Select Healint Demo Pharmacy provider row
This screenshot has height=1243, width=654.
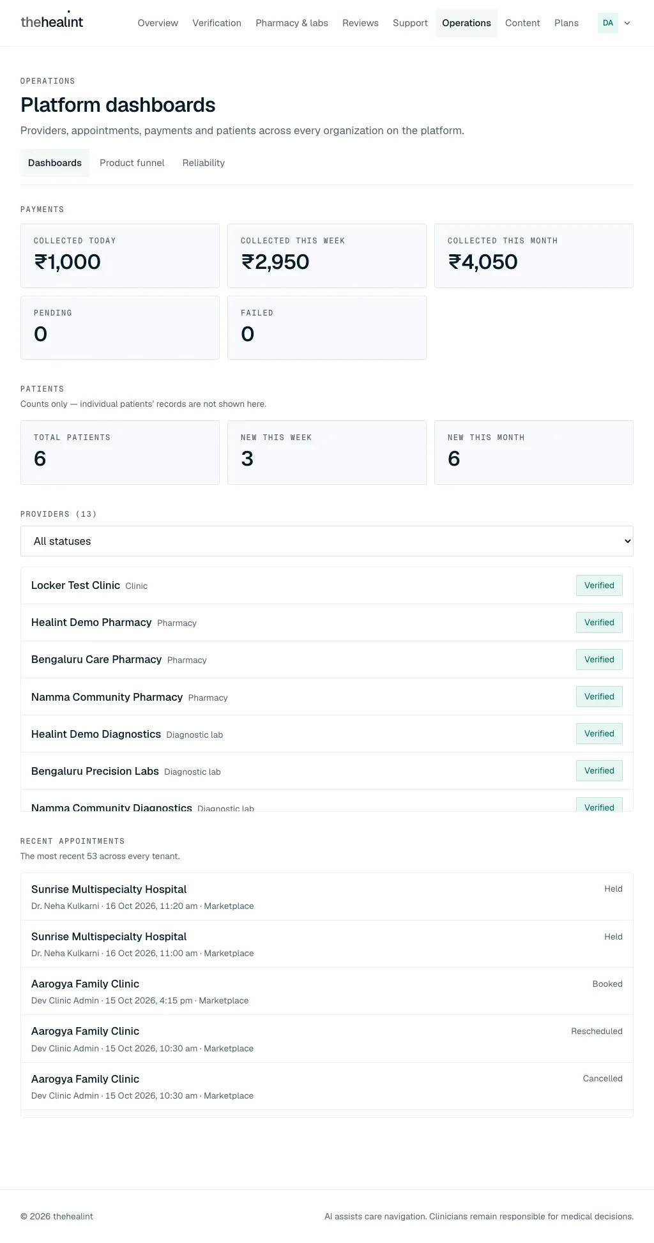point(327,623)
